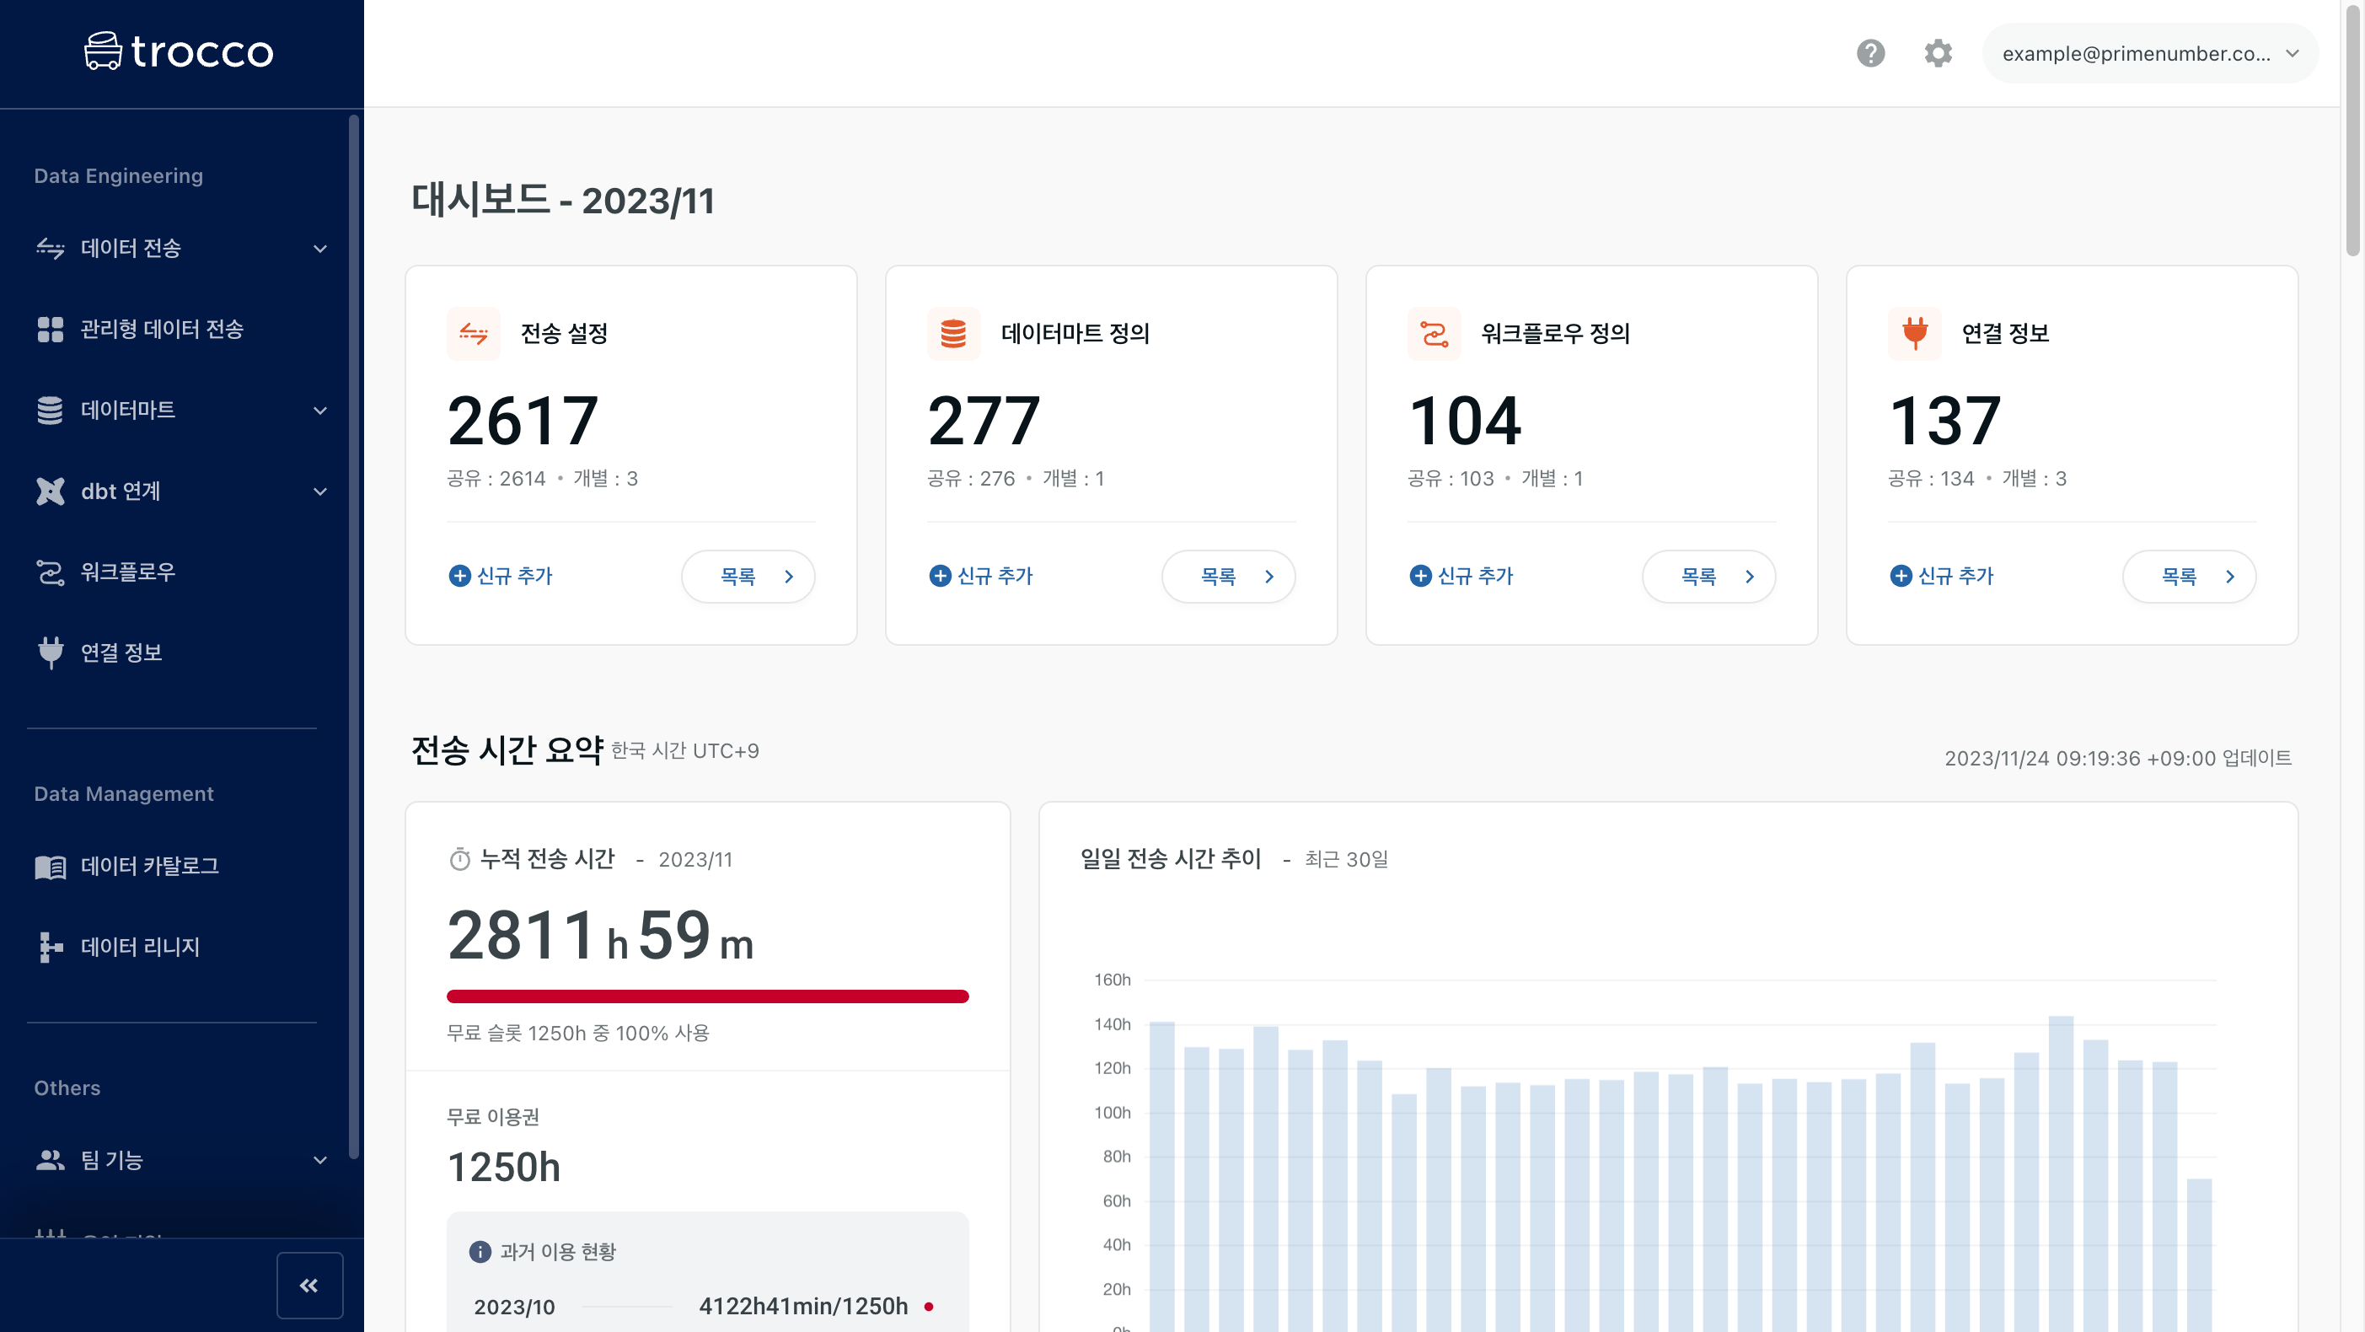Image resolution: width=2365 pixels, height=1332 pixels.
Task: Open 워크플로우 in the sidebar
Action: click(127, 572)
